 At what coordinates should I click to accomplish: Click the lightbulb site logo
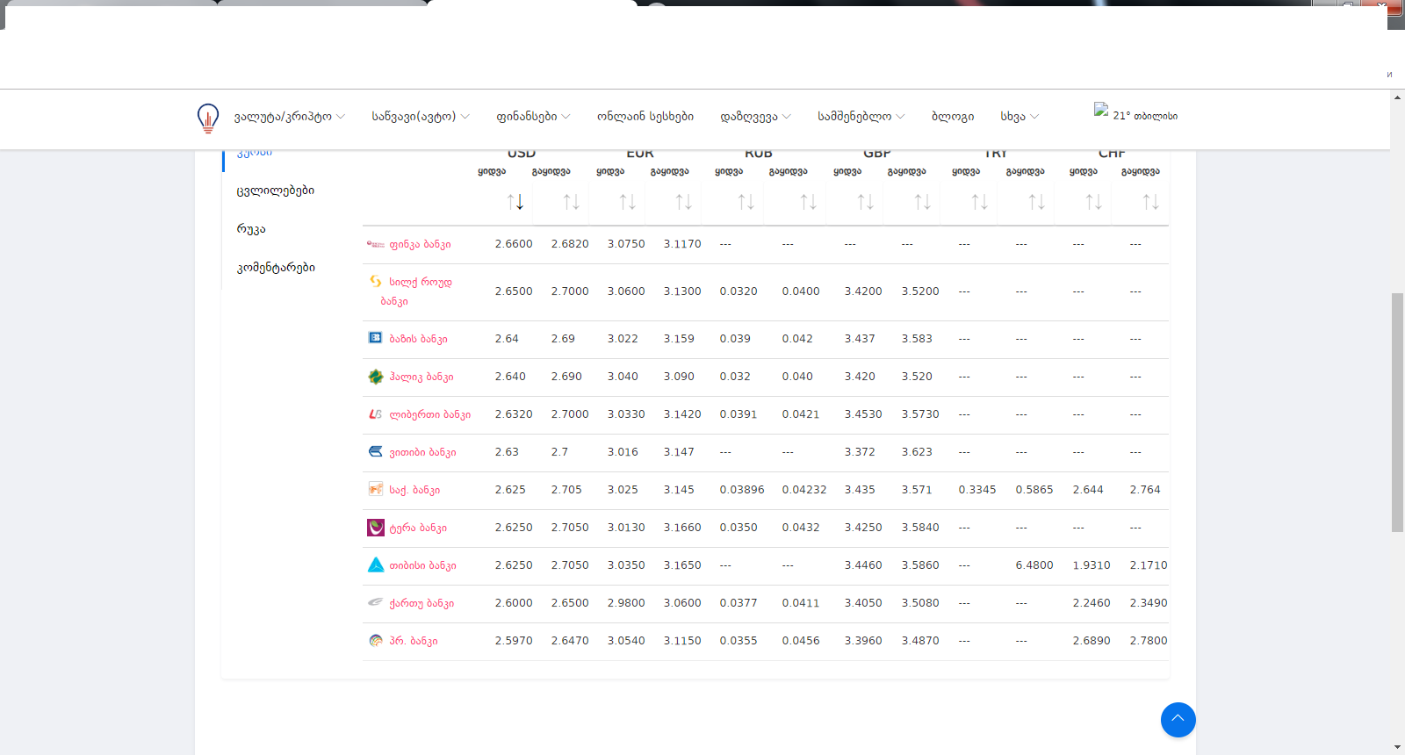click(208, 118)
